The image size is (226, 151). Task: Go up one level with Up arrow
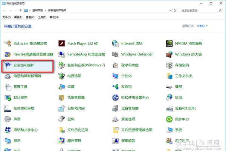coord(21,11)
